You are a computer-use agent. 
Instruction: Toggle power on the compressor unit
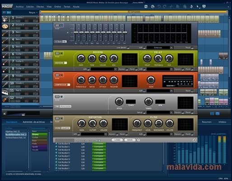point(57,75)
